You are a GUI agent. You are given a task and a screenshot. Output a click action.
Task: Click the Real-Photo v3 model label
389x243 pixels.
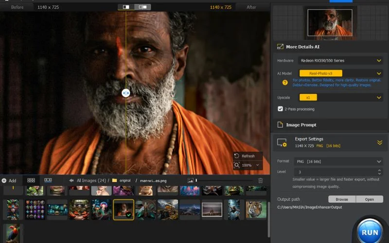[x=321, y=73]
